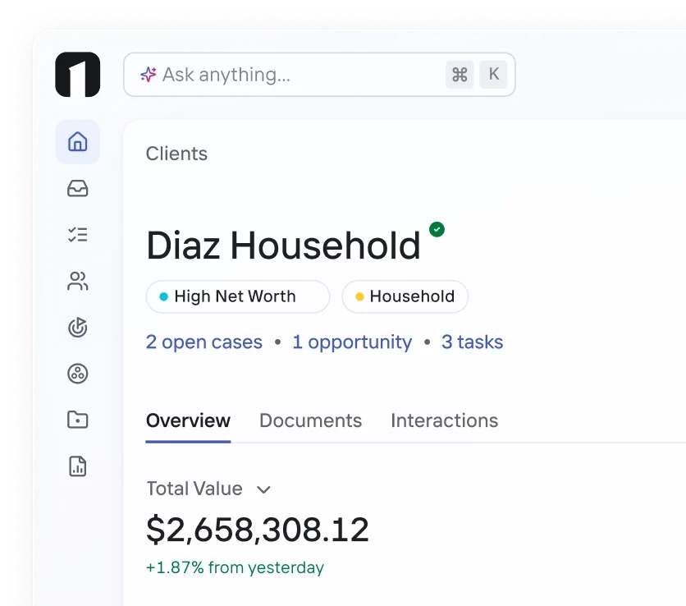Open the 1 opportunity link
This screenshot has width=686, height=606.
click(x=352, y=342)
